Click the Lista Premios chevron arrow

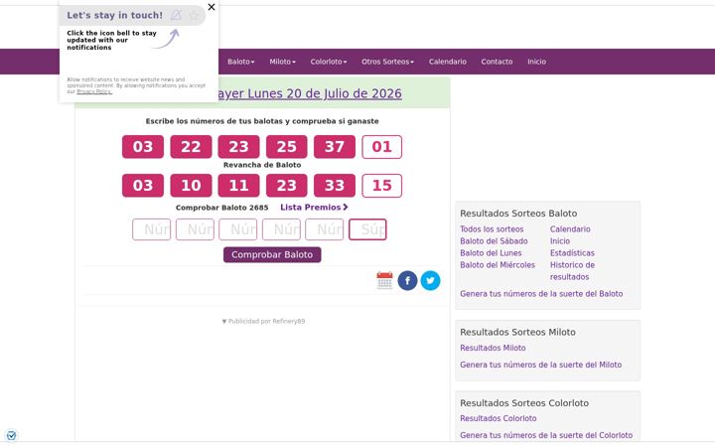tap(346, 207)
